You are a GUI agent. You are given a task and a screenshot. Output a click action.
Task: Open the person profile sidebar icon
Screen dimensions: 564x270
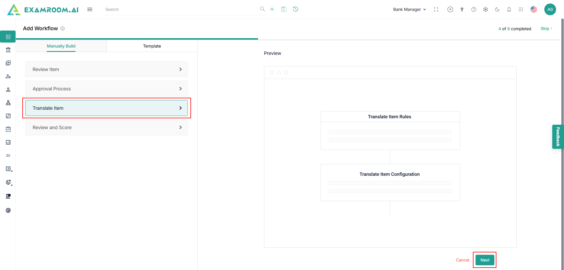tap(8, 90)
